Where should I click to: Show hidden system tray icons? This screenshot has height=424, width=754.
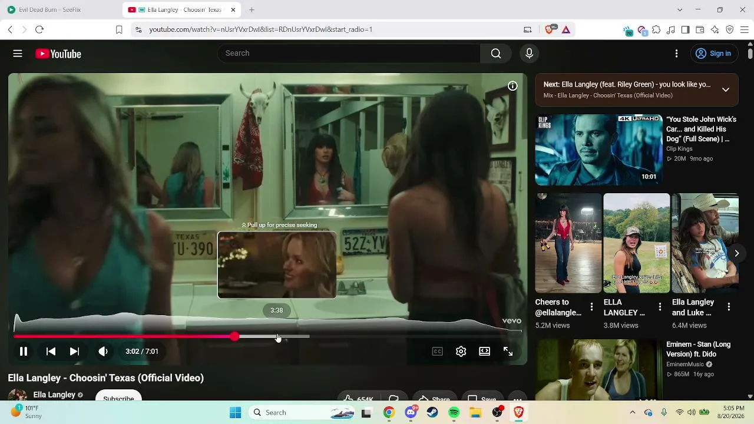coord(633,413)
